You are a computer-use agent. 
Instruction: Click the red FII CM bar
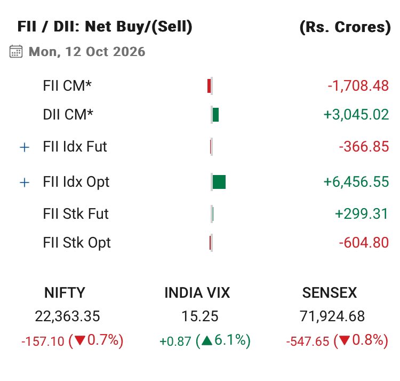point(209,86)
